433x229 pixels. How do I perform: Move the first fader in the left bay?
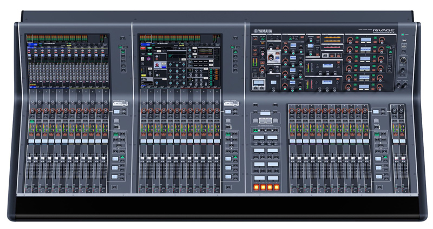(29, 159)
